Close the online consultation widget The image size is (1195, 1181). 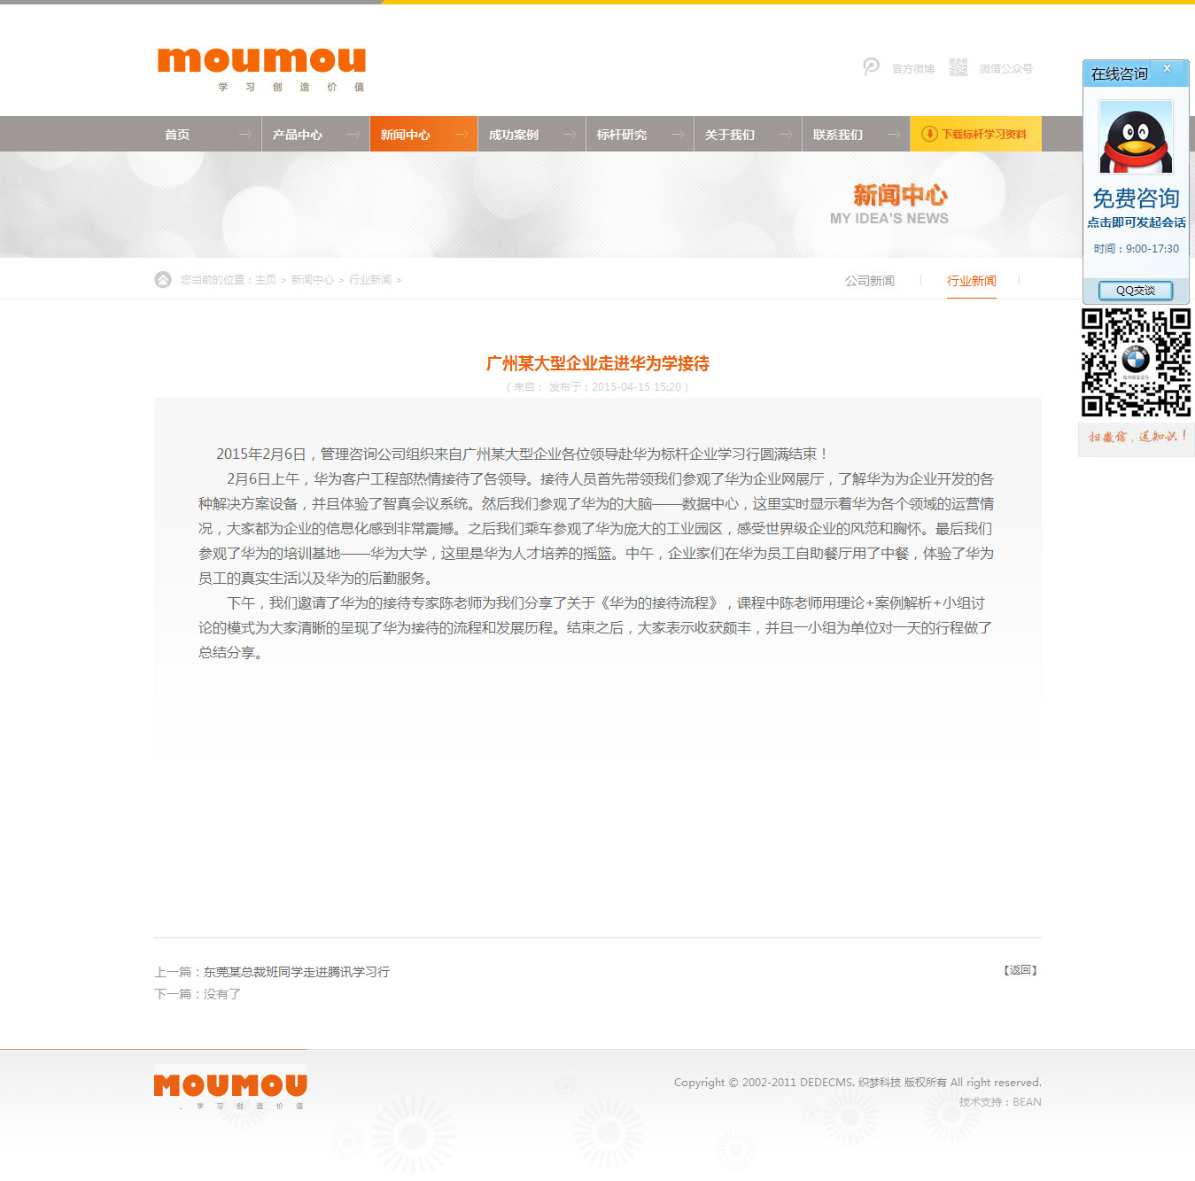[1167, 68]
